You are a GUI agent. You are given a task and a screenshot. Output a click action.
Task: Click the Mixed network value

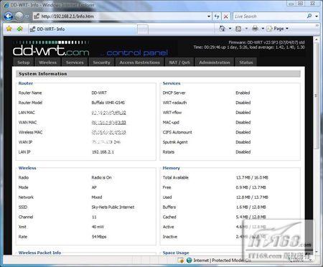coord(97,197)
